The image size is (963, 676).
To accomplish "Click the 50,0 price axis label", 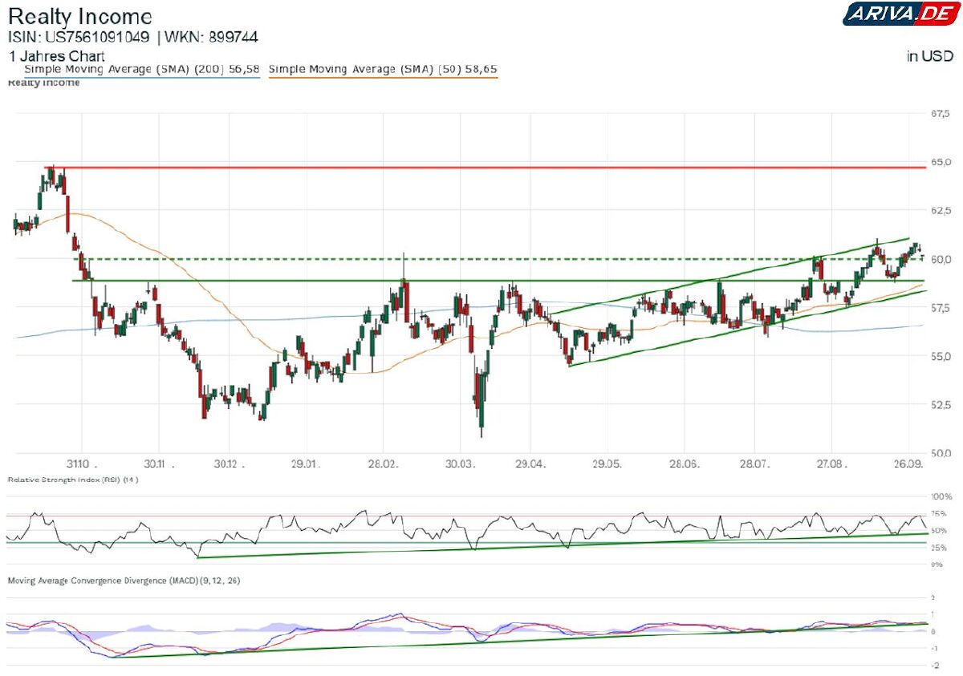I will [941, 452].
